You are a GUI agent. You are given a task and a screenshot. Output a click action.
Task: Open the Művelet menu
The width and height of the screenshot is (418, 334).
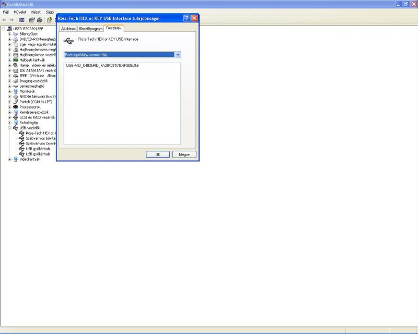point(20,12)
